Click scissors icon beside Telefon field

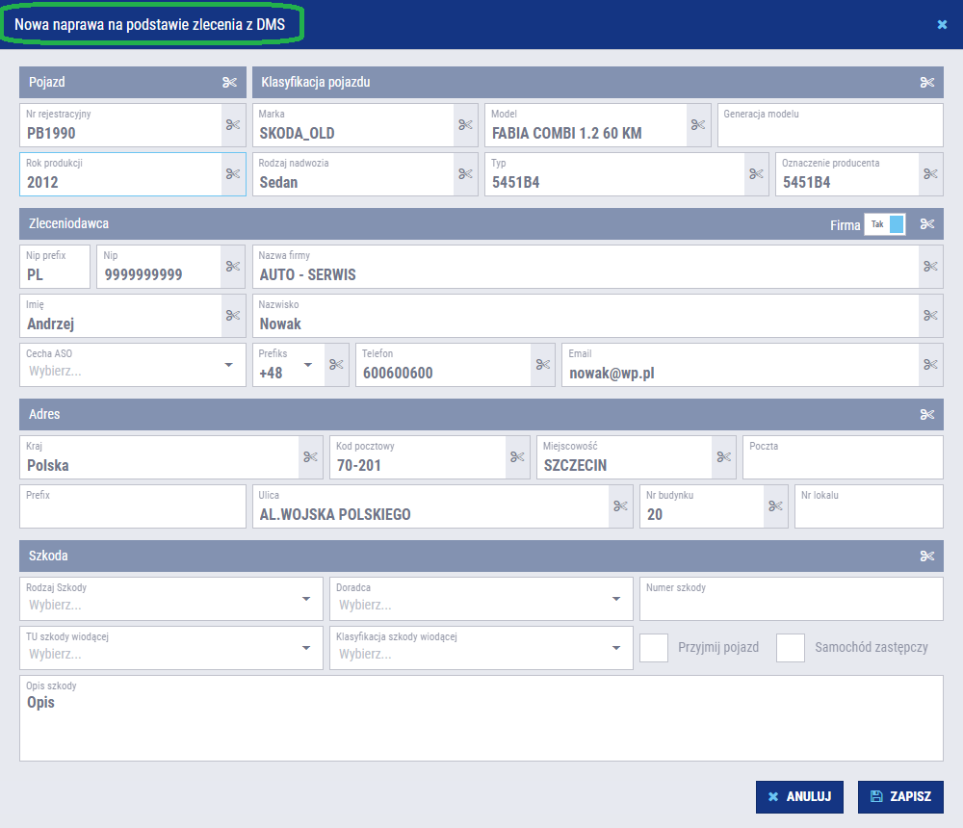[x=543, y=365]
